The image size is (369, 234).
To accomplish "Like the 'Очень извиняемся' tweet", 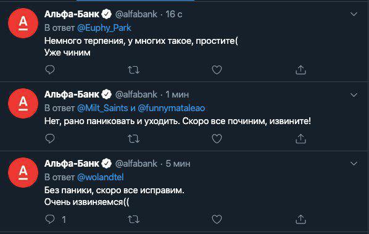I will click(217, 219).
